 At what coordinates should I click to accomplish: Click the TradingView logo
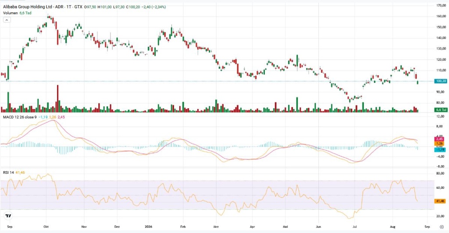click(x=8, y=216)
